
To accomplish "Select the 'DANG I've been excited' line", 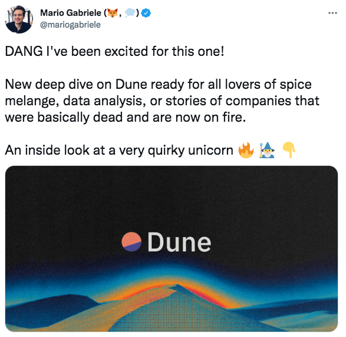I will tap(114, 51).
